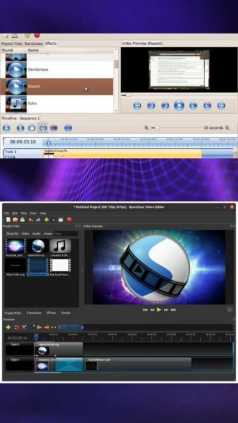Switch to Transitions tab in dark window
Viewport: 238px width, 423px height.
pyautogui.click(x=34, y=313)
